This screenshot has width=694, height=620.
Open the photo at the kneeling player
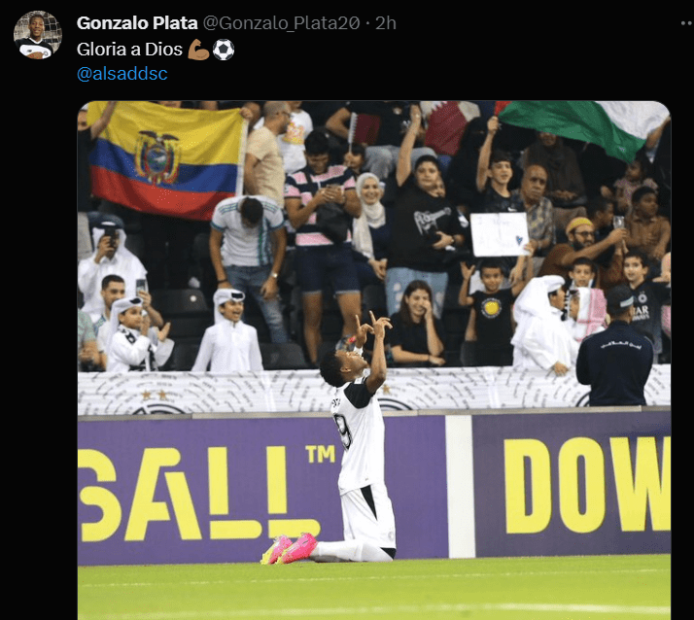[357, 438]
